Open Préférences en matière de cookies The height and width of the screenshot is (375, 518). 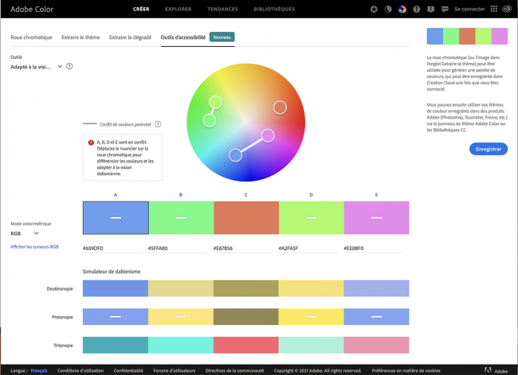406,371
